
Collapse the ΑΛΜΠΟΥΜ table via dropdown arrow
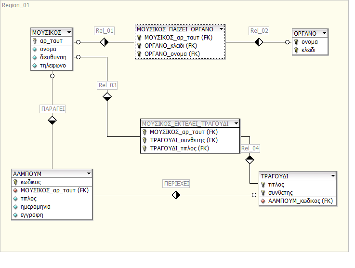(x=89, y=174)
